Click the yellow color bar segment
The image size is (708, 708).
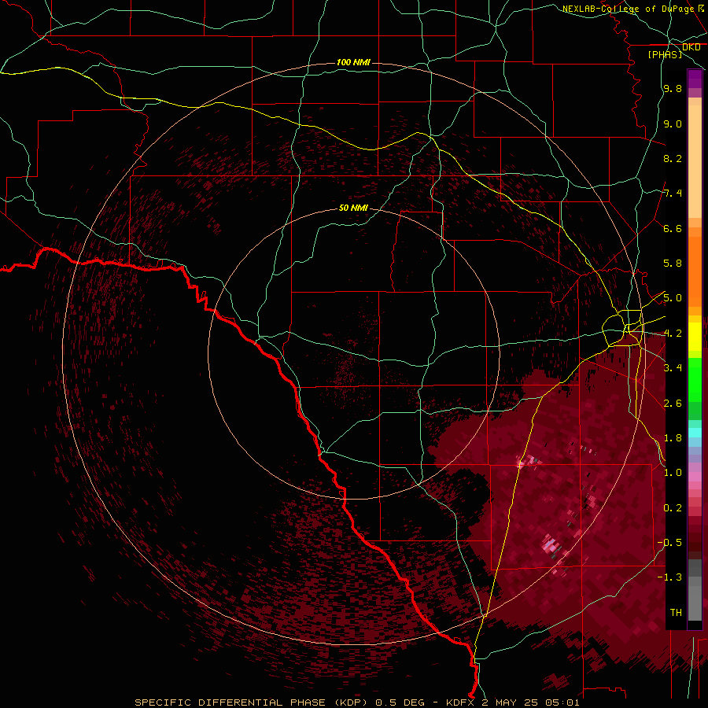[695, 337]
